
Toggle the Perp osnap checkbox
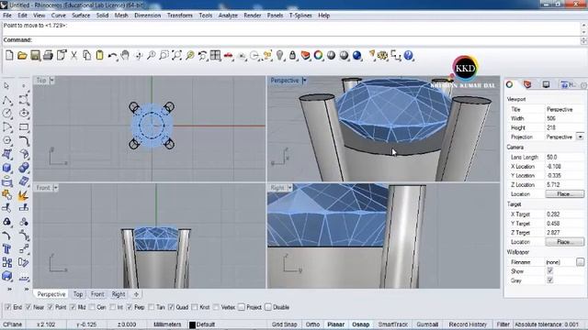pos(130,307)
